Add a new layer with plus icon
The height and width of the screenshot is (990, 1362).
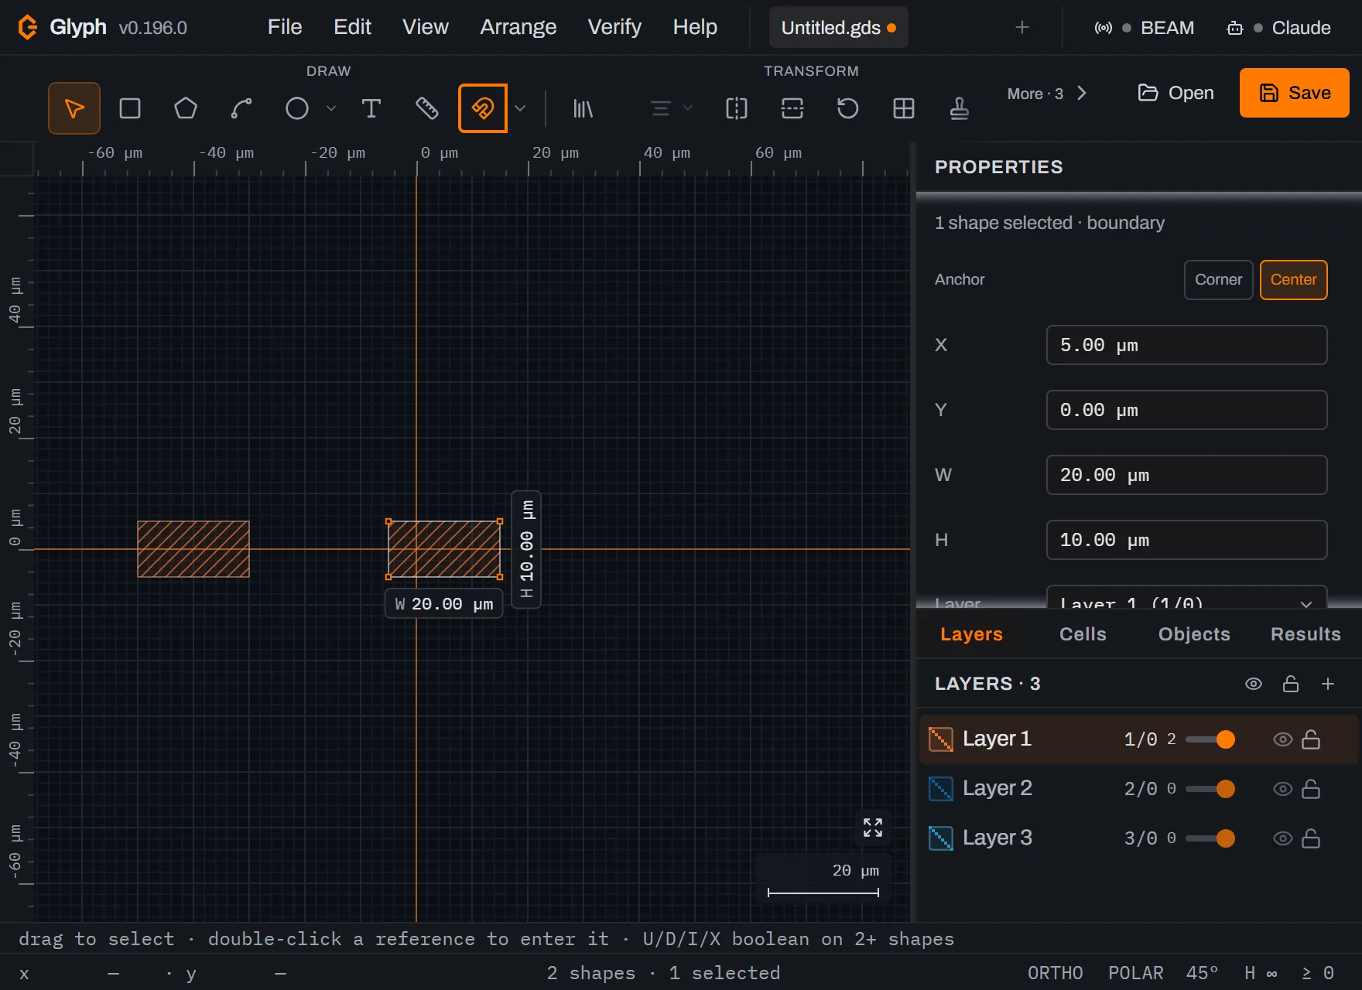[x=1328, y=684]
